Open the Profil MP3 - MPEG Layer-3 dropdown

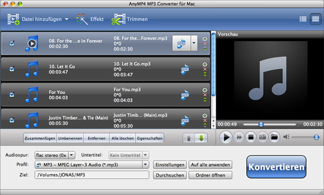coord(92,165)
